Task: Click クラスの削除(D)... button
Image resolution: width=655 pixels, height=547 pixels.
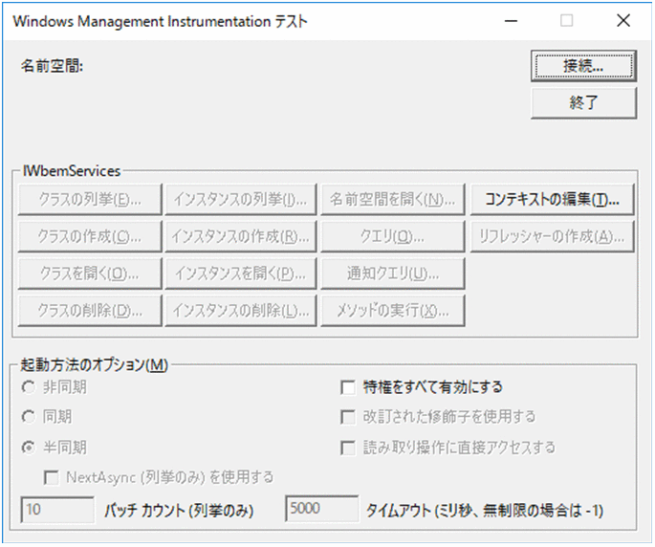Action: click(x=90, y=311)
